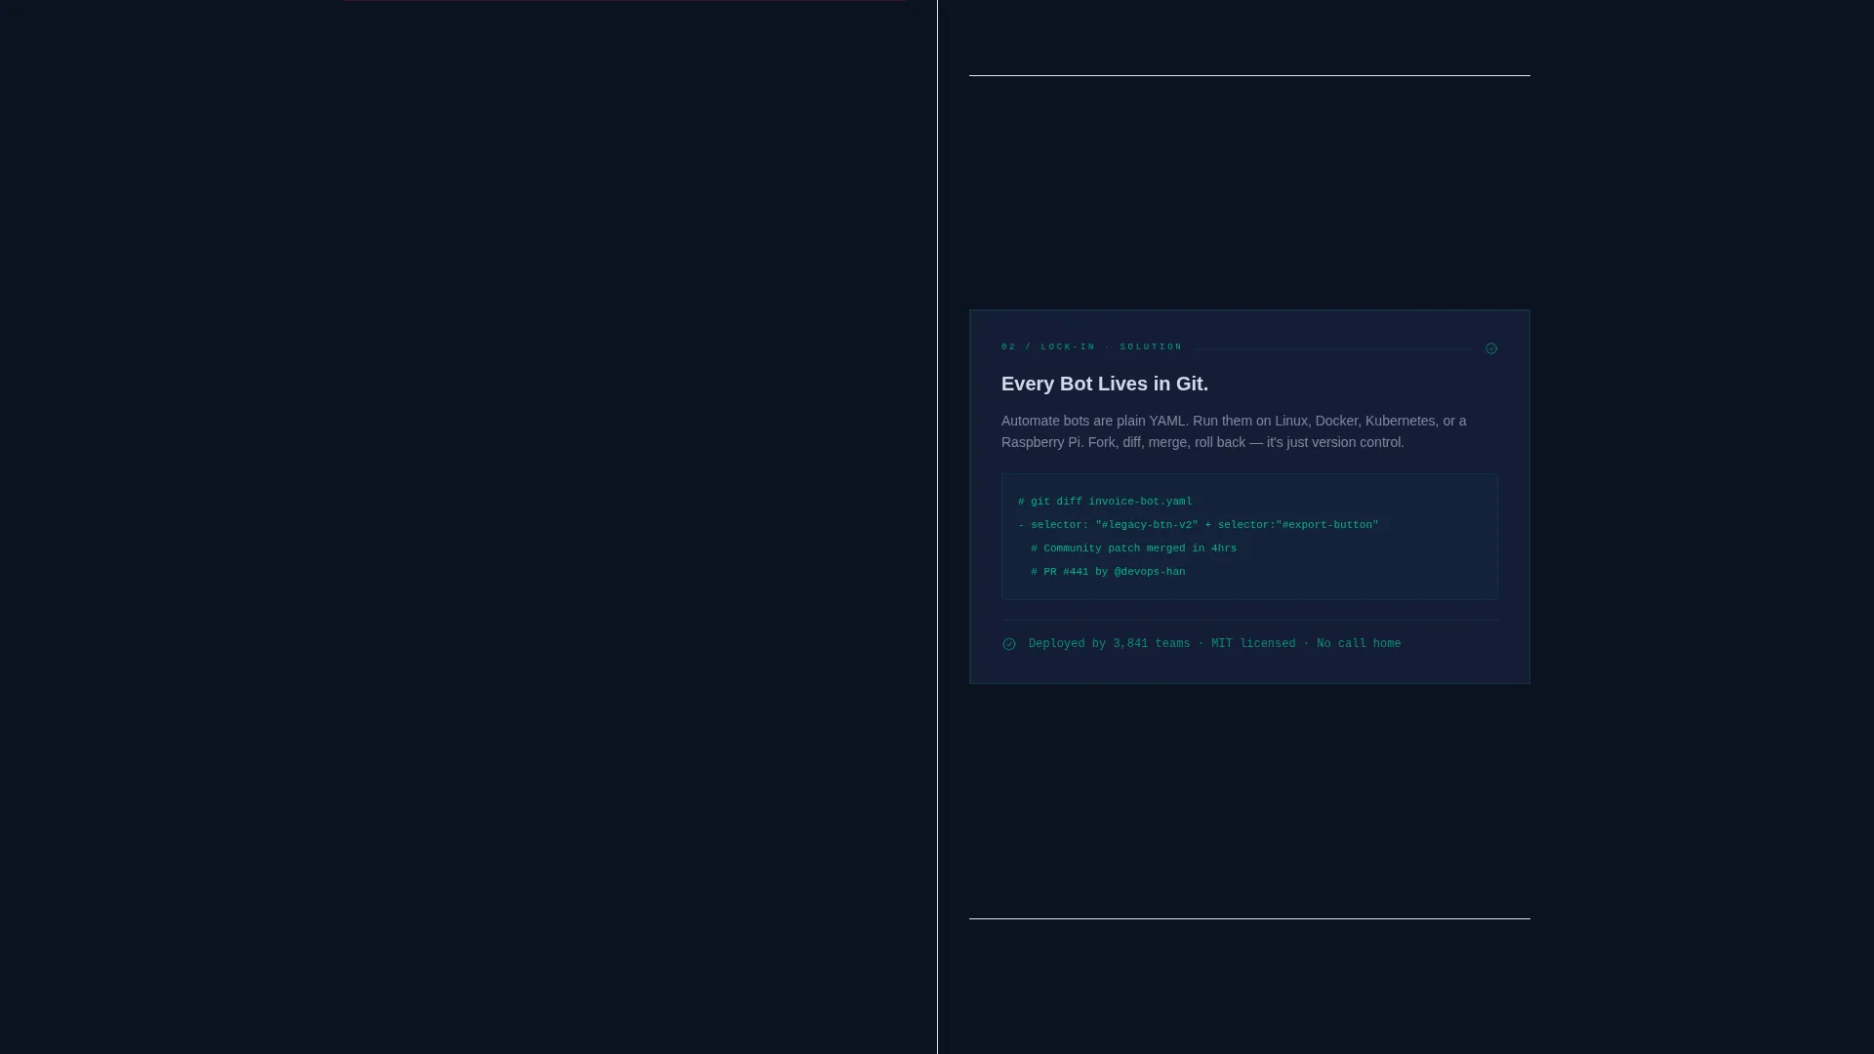Click the line "# PR #441 by @devops-han"
This screenshot has height=1054, width=1874.
coord(1108,572)
